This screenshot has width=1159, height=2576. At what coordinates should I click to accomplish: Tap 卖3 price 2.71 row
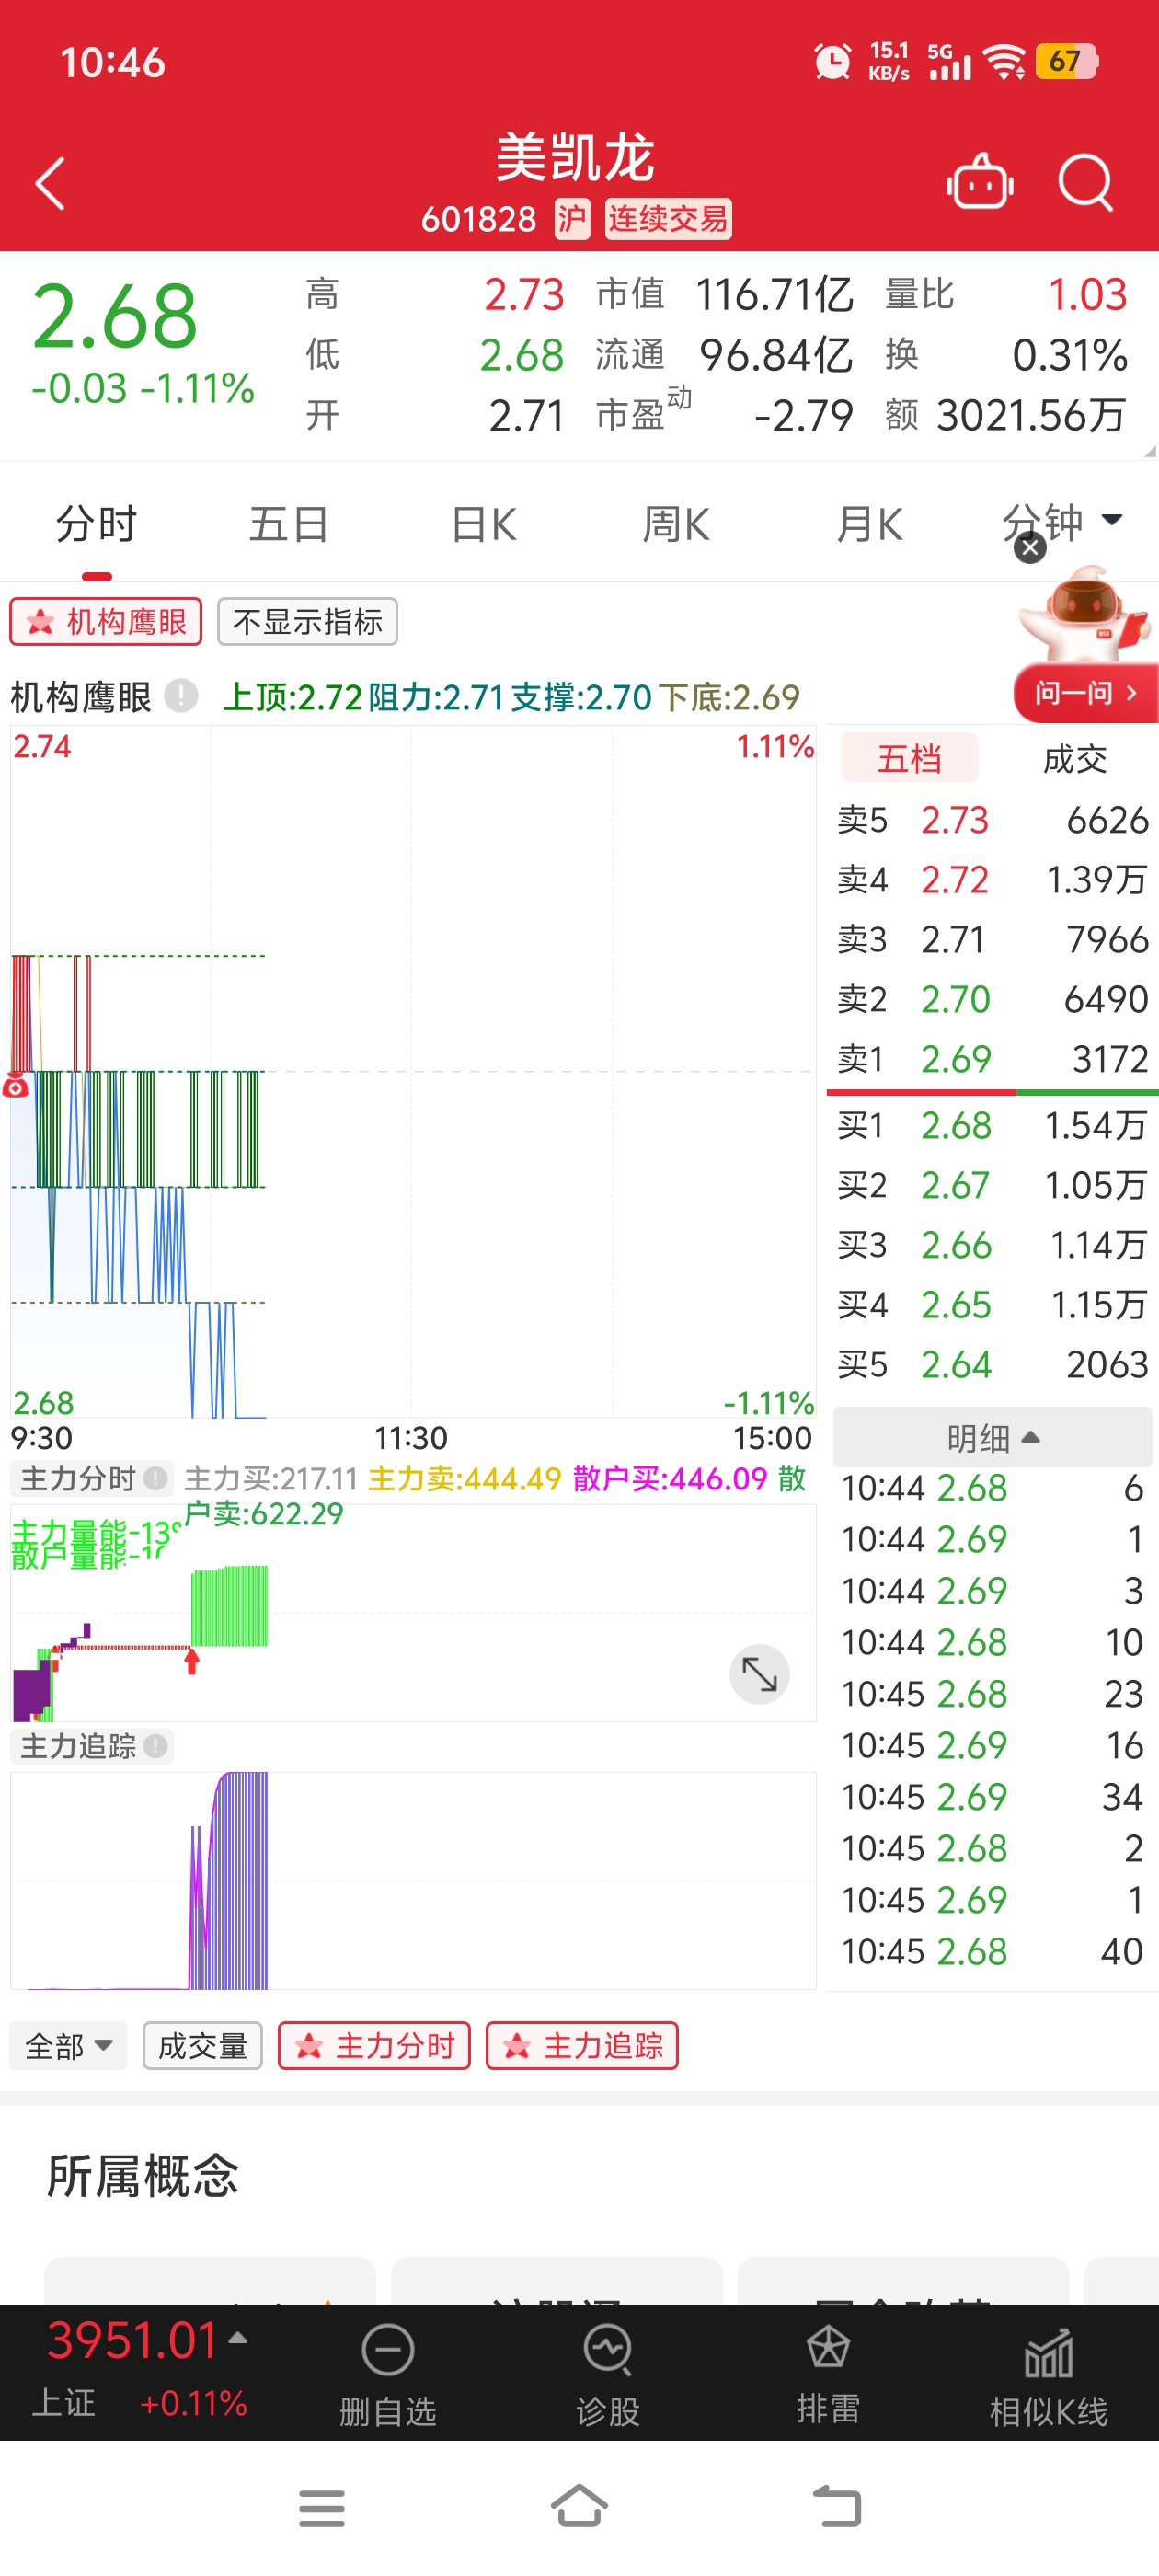pyautogui.click(x=992, y=940)
